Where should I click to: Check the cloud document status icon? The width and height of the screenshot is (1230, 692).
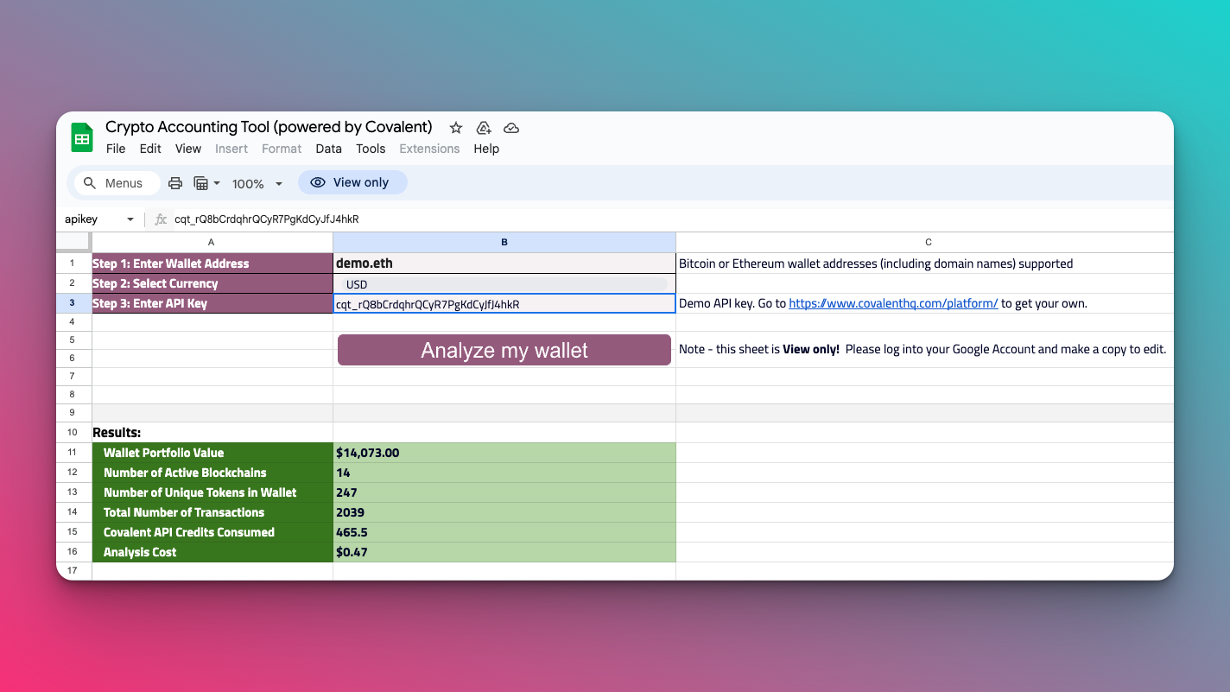pyautogui.click(x=511, y=128)
